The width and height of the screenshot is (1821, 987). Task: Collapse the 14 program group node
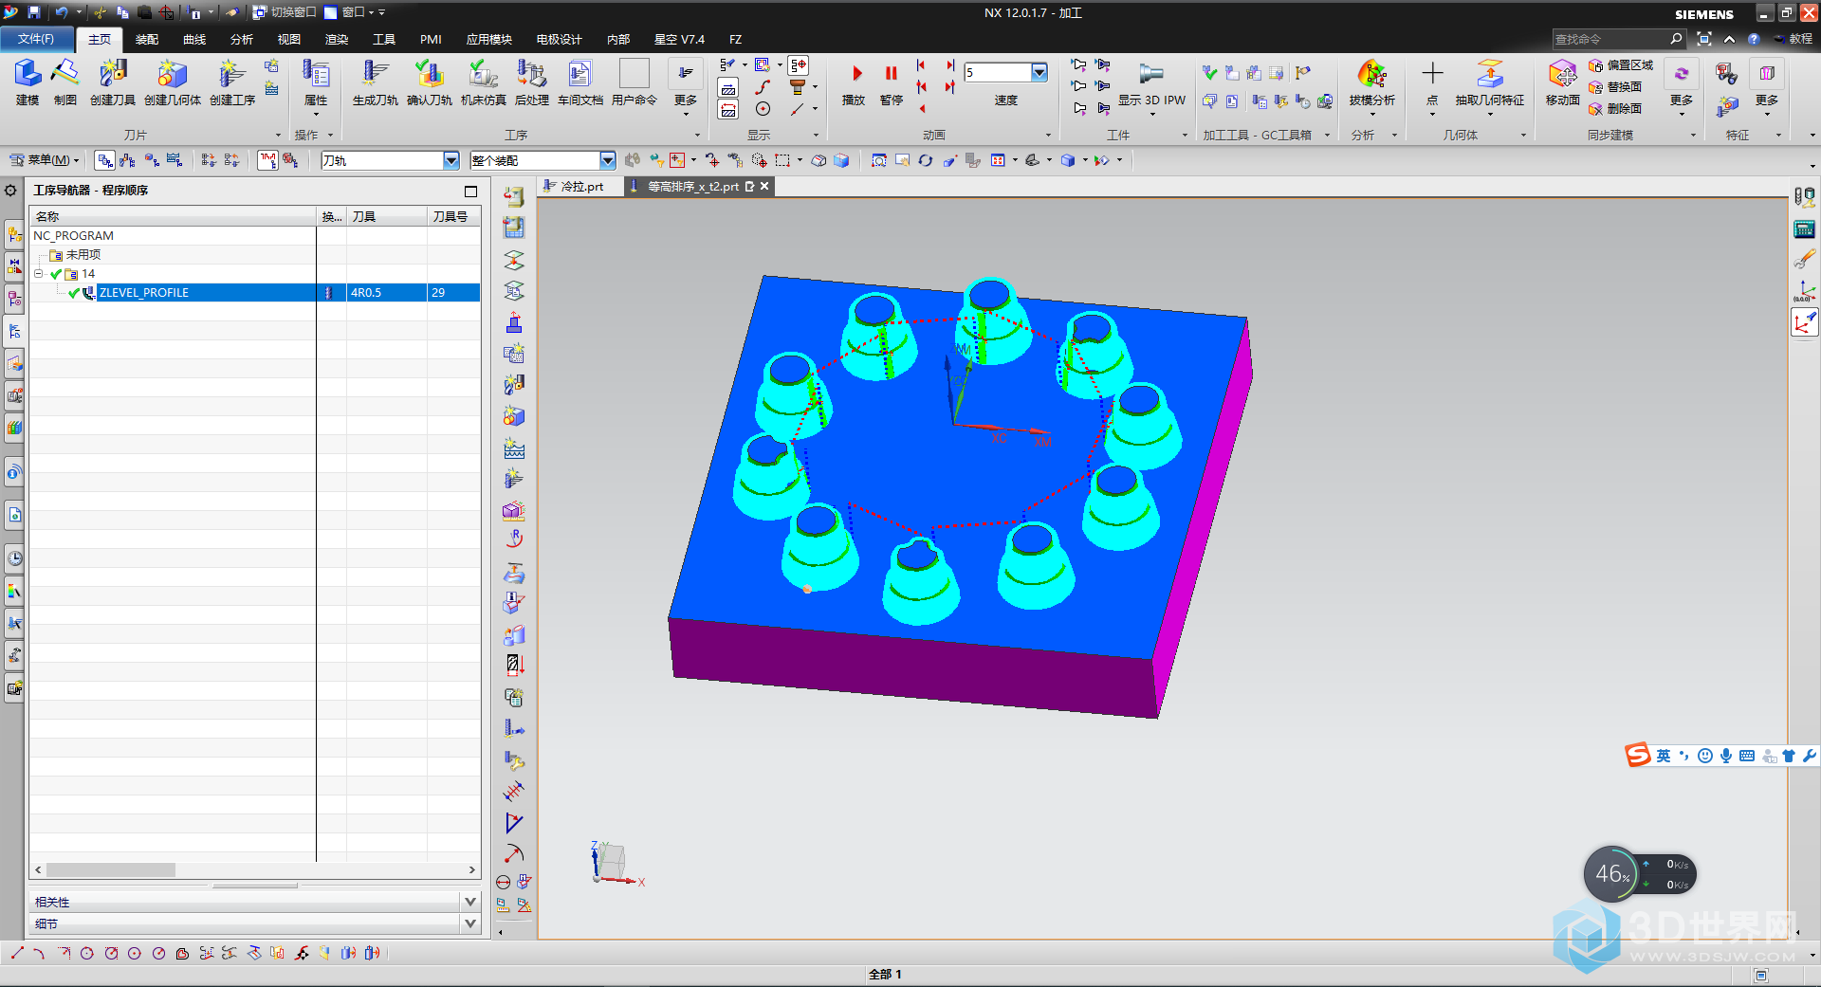point(39,274)
